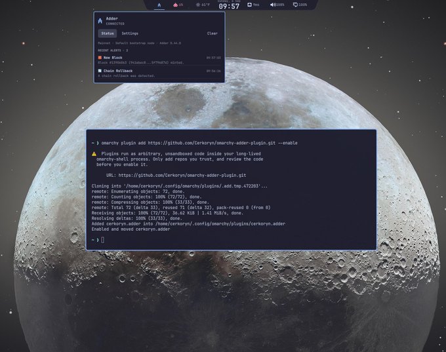Image resolution: width=446 pixels, height=352 pixels.
Task: Click the 'Added cerkoryn.adder into' line
Action: tap(188, 224)
